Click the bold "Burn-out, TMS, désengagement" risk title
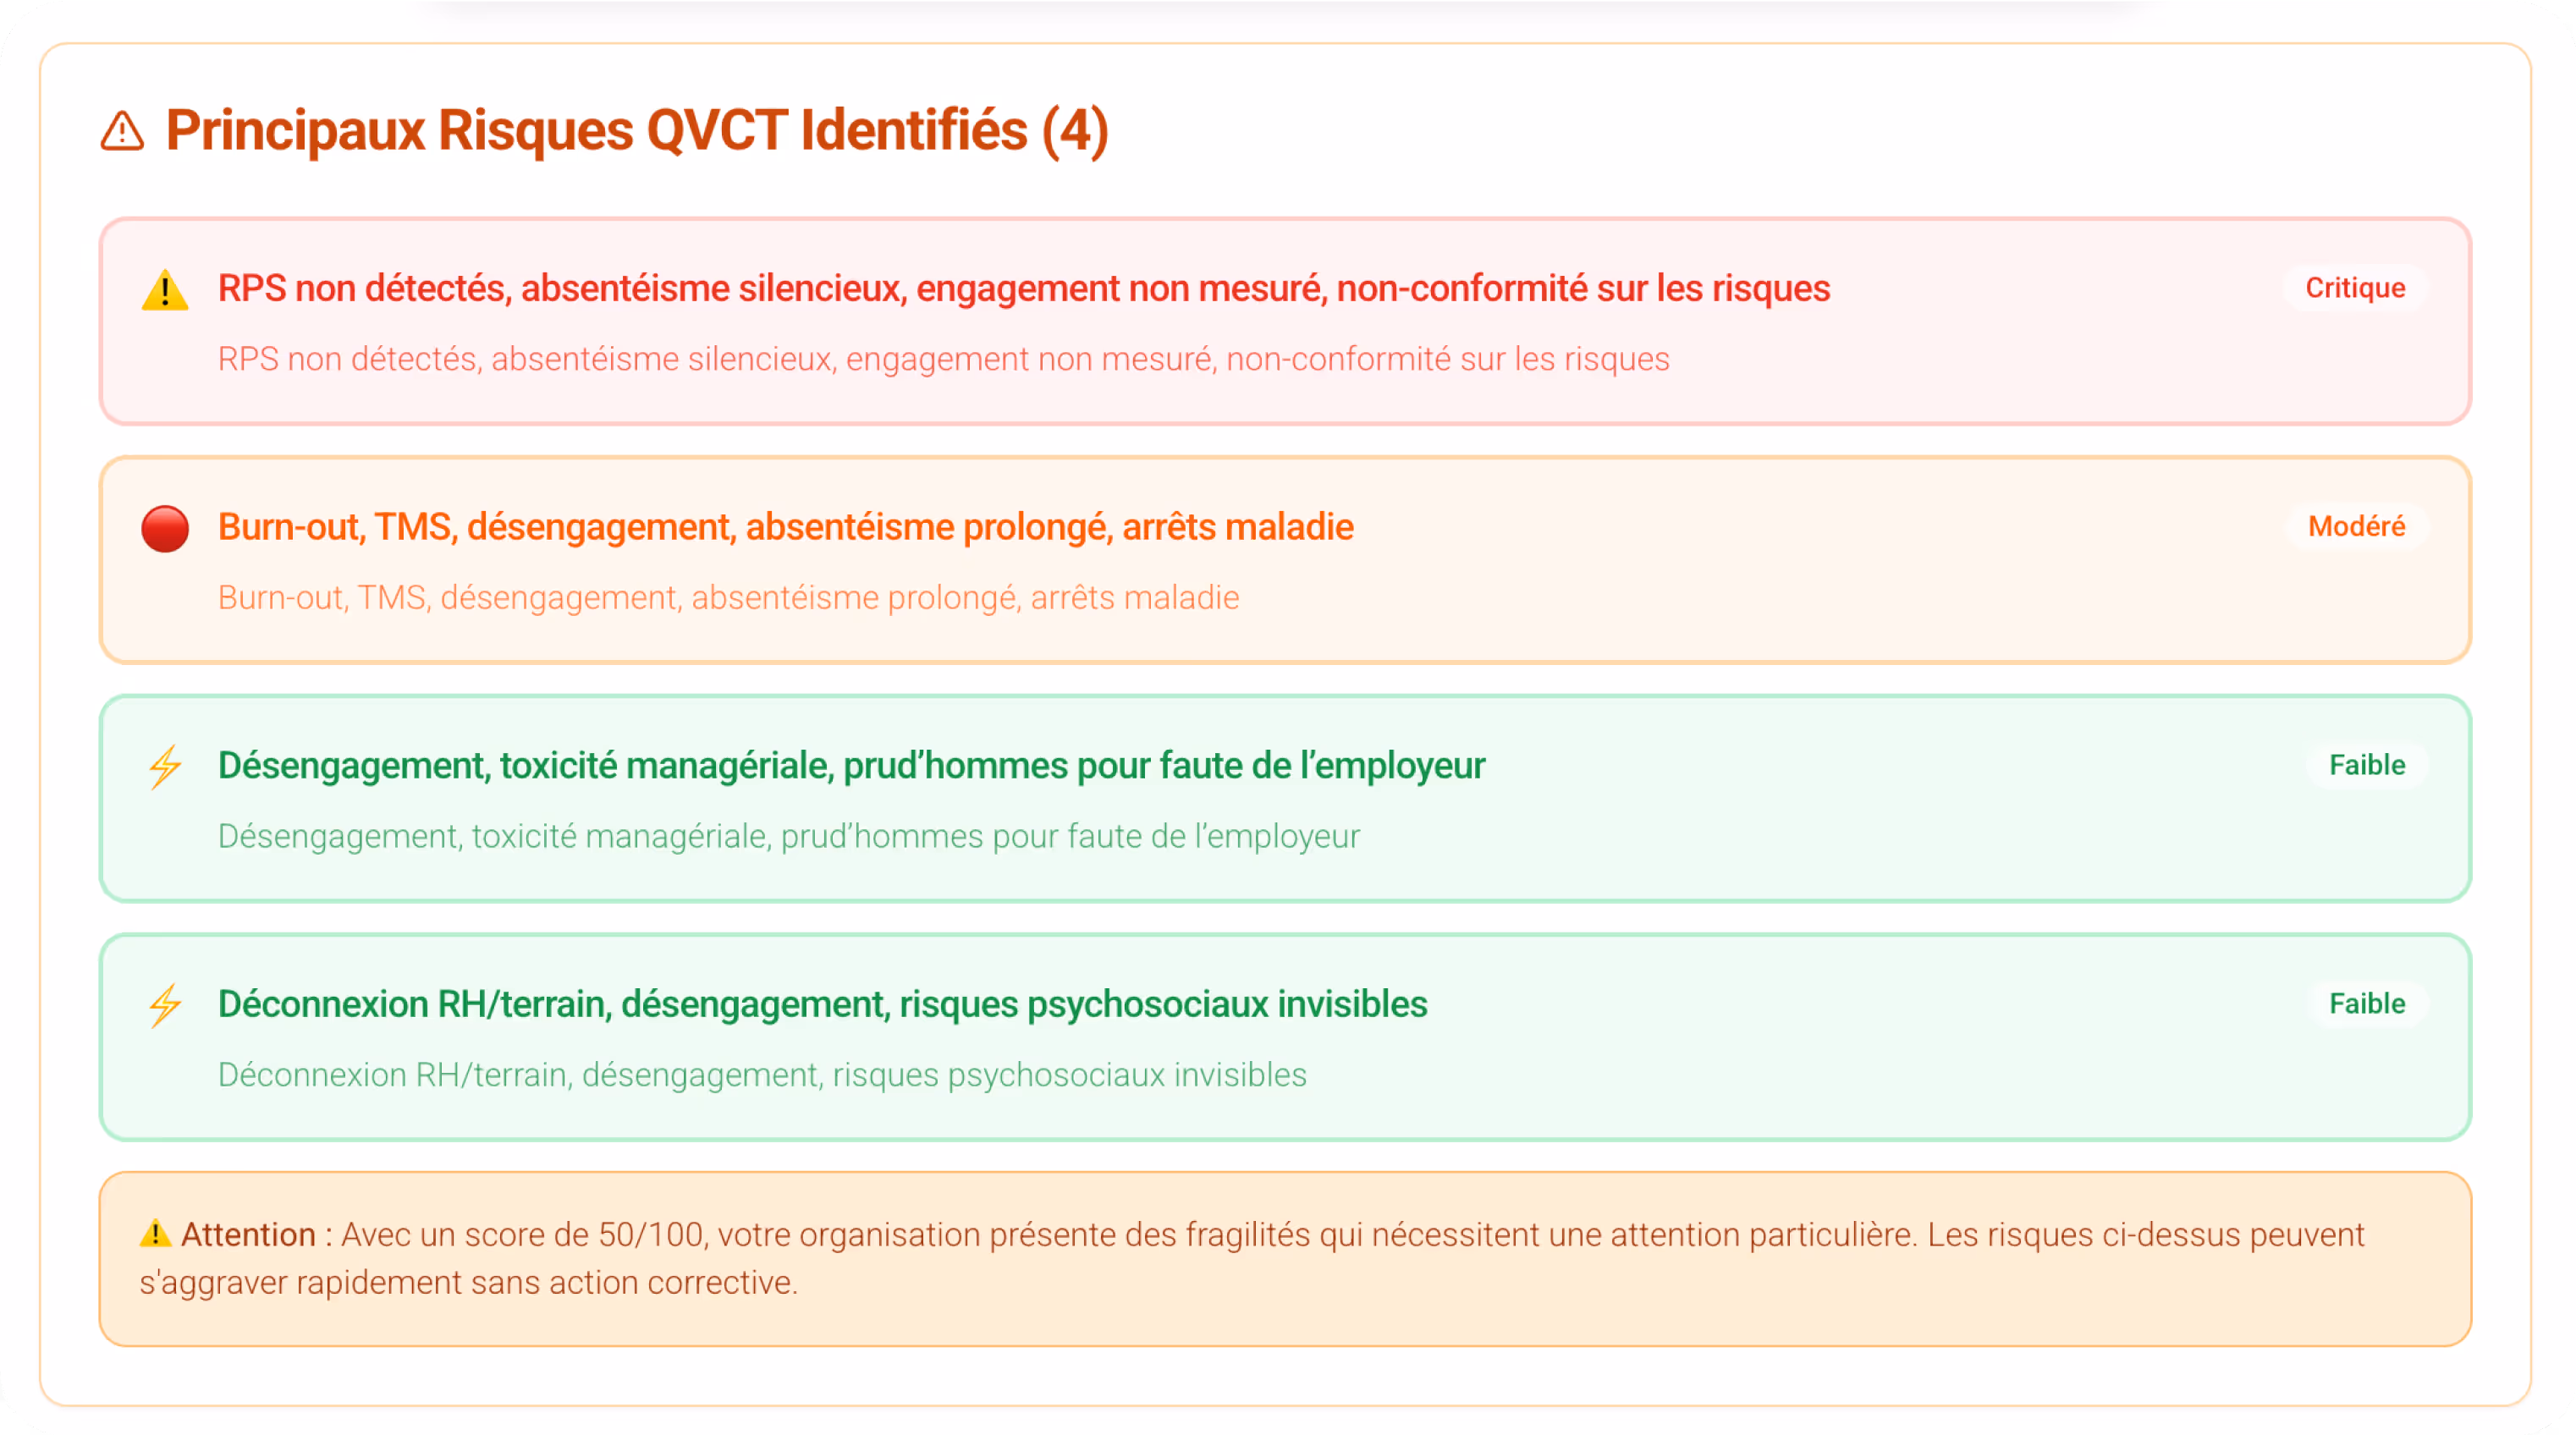 785,526
